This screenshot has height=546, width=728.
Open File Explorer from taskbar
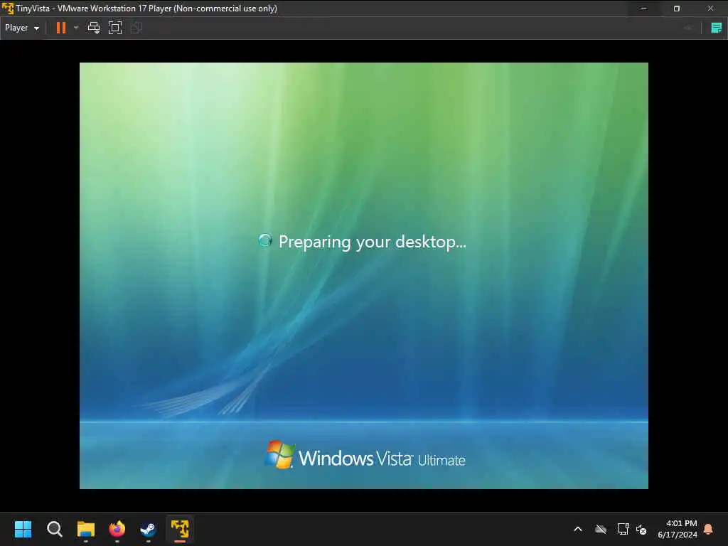(x=86, y=529)
